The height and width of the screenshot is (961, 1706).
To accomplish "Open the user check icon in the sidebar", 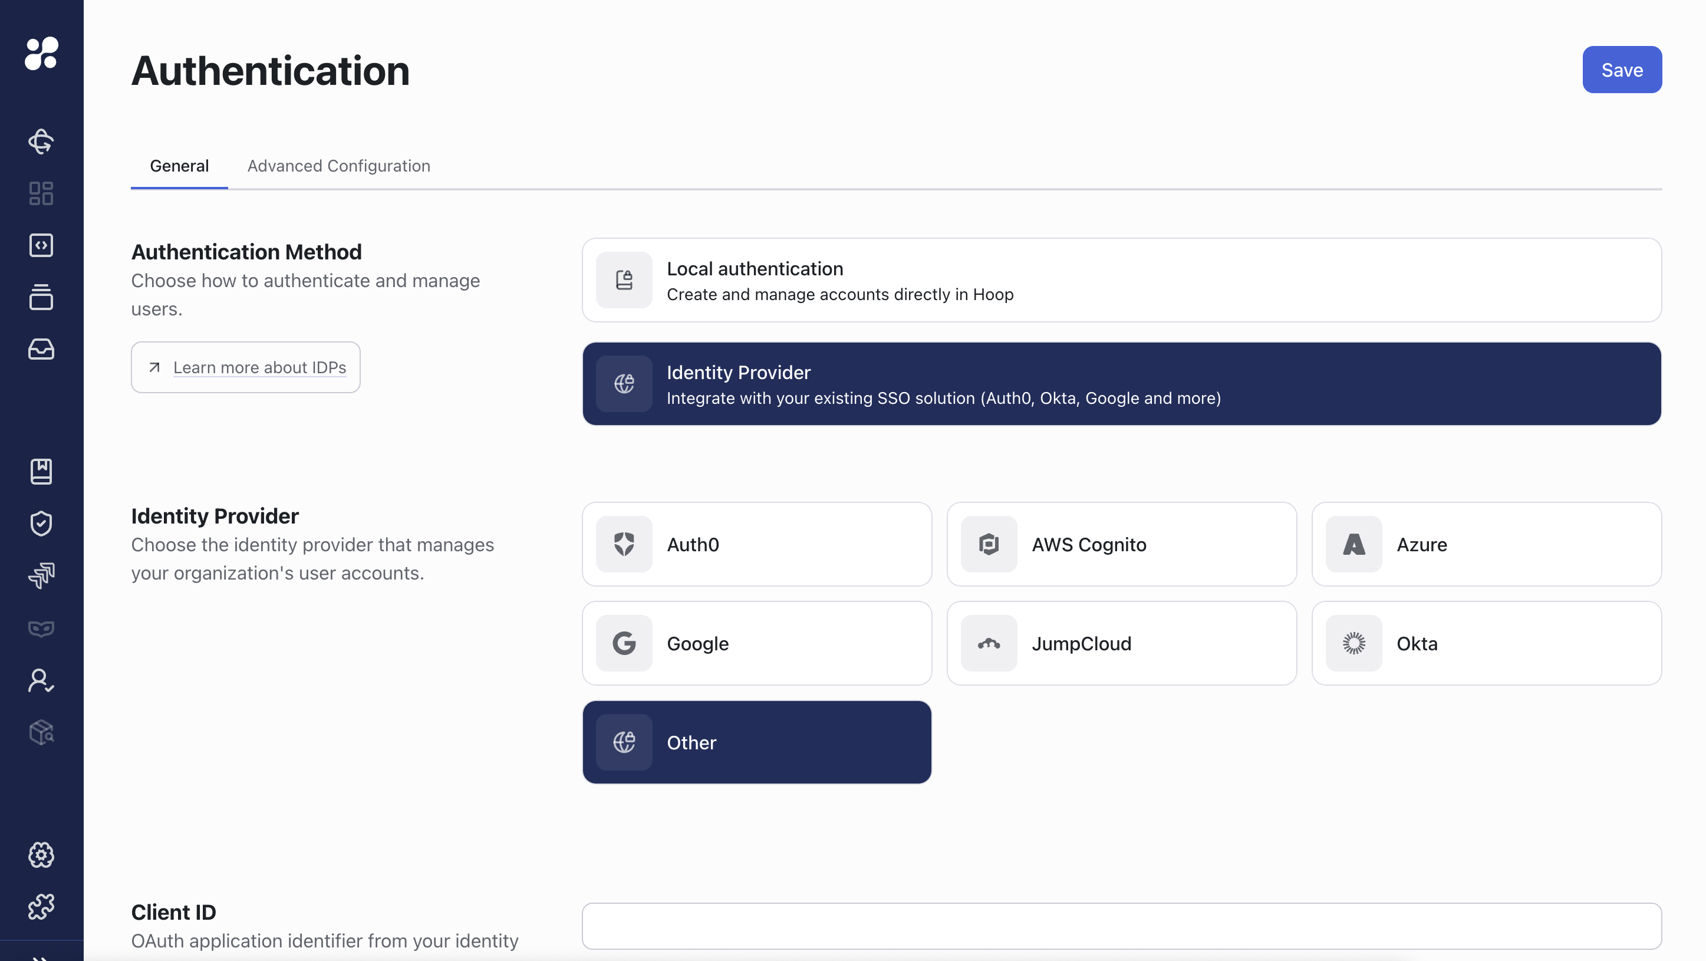I will (41, 680).
